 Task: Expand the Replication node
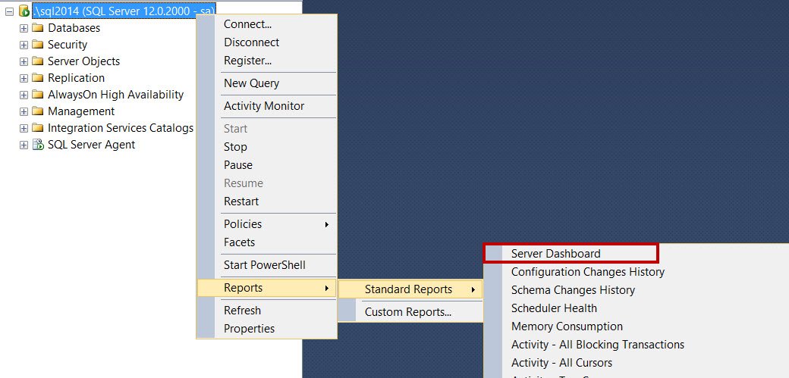[24, 78]
